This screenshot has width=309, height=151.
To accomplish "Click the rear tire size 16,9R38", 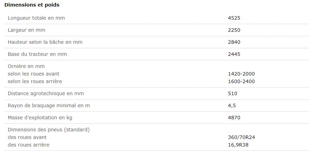I will (x=238, y=145).
